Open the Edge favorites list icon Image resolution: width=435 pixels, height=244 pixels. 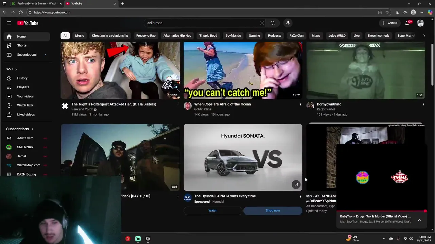point(405,12)
